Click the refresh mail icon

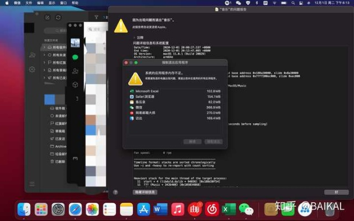[x=58, y=17]
